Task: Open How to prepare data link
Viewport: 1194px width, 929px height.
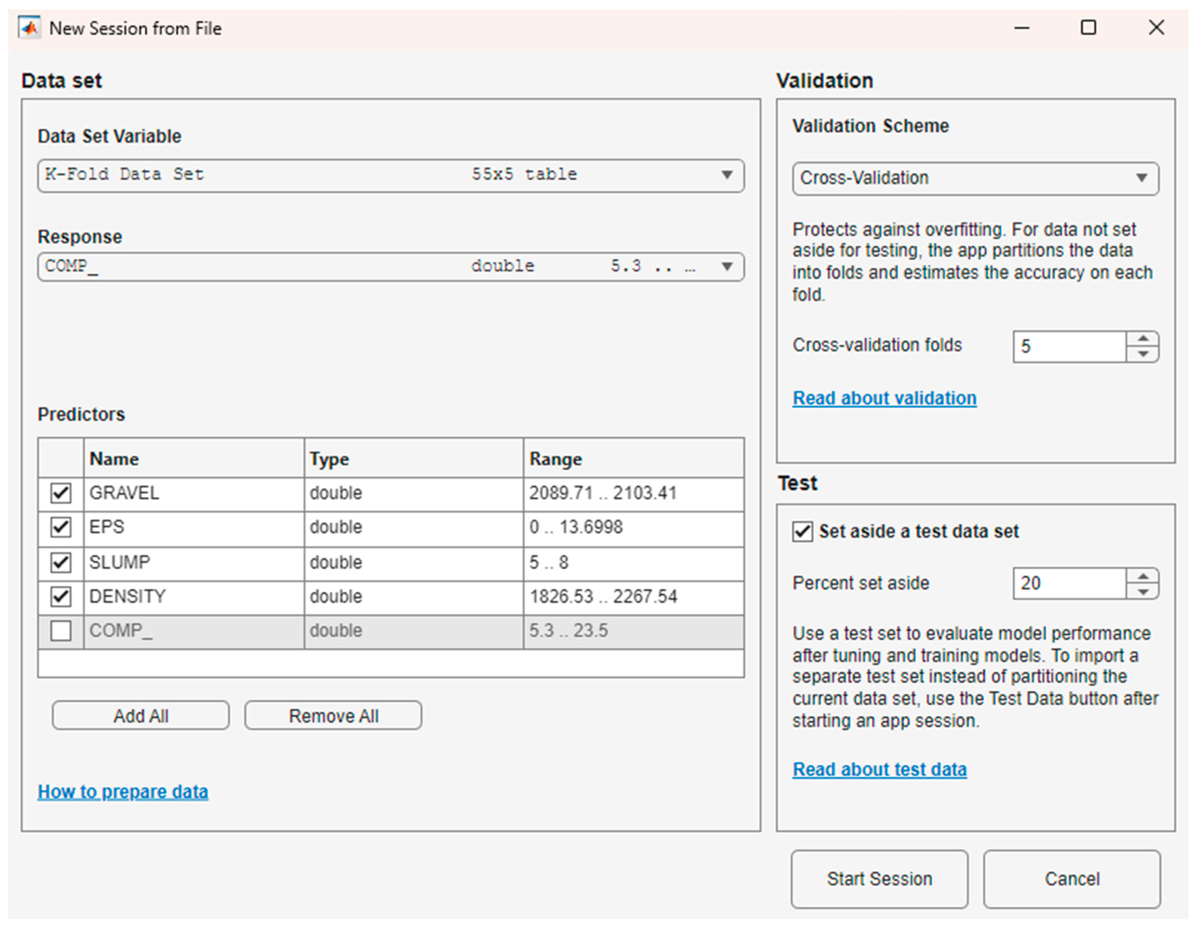Action: 123,791
